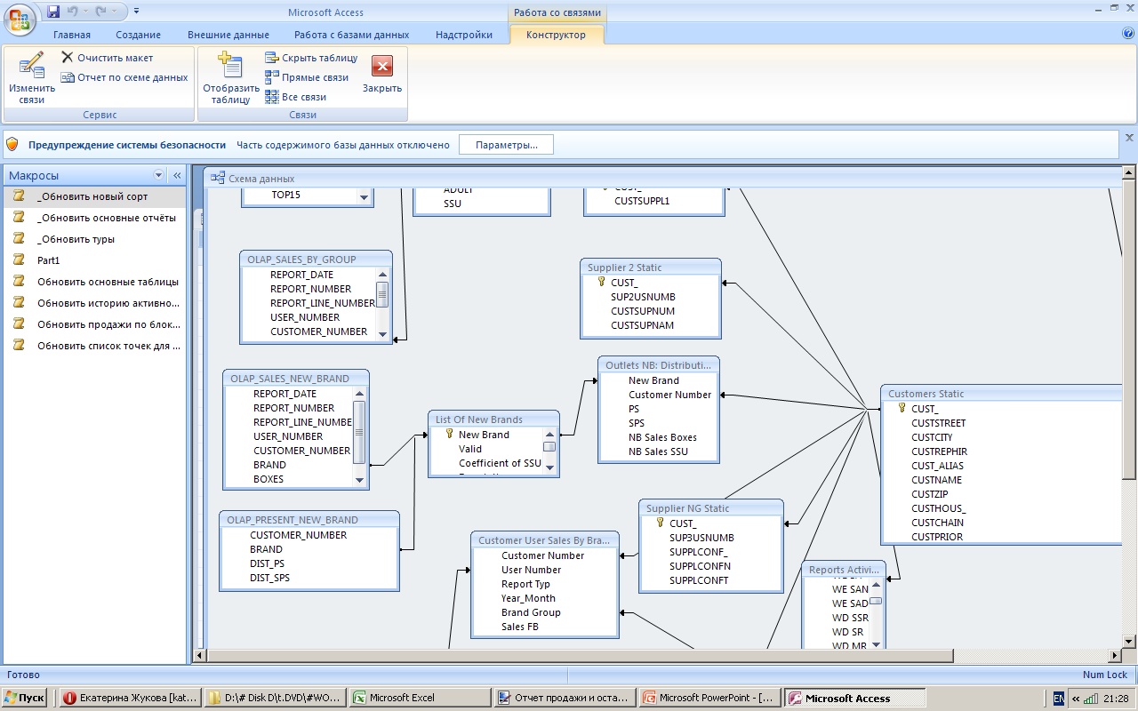Open the Пуск Start menu
Image resolution: width=1138 pixels, height=711 pixels.
[x=24, y=699]
